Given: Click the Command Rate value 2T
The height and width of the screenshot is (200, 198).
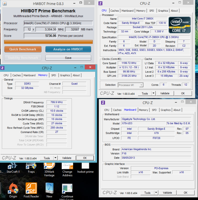Looking at the screenshot, I should coord(57,132).
